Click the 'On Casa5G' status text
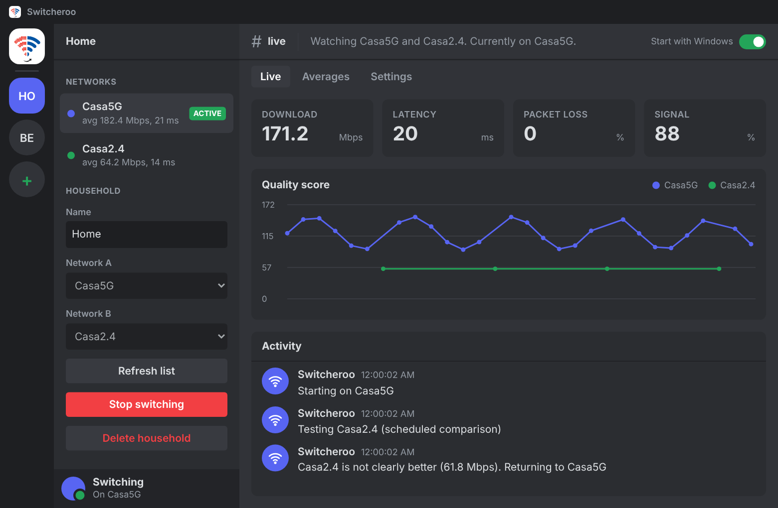The width and height of the screenshot is (778, 508). (117, 495)
